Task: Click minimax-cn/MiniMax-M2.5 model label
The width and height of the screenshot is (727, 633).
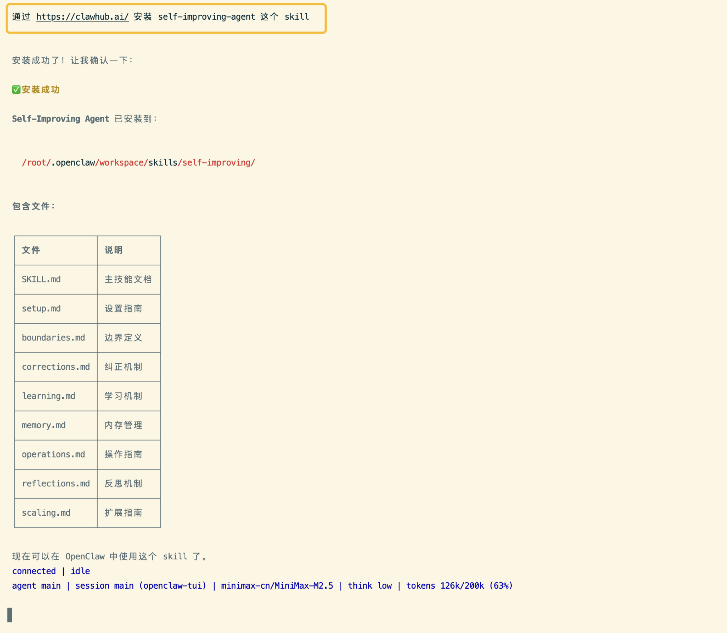Action: point(277,586)
